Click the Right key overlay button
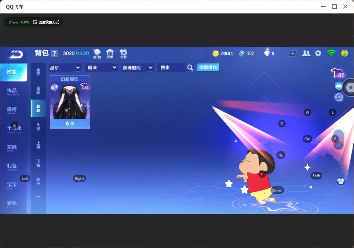 coord(79,178)
